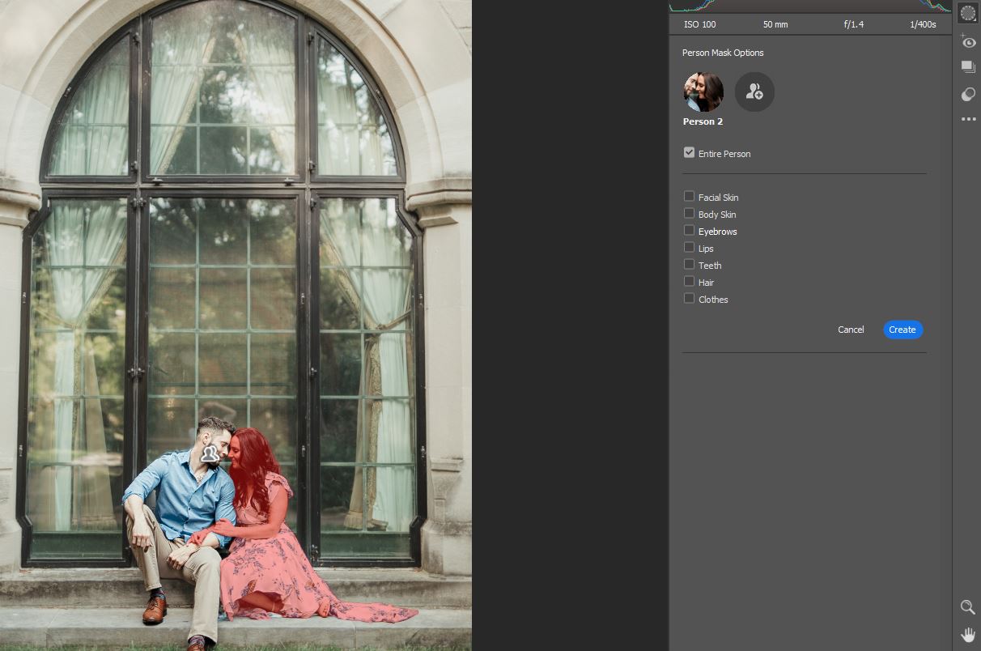Open the Presets overlapping-circles icon
The width and height of the screenshot is (981, 651).
(x=968, y=95)
